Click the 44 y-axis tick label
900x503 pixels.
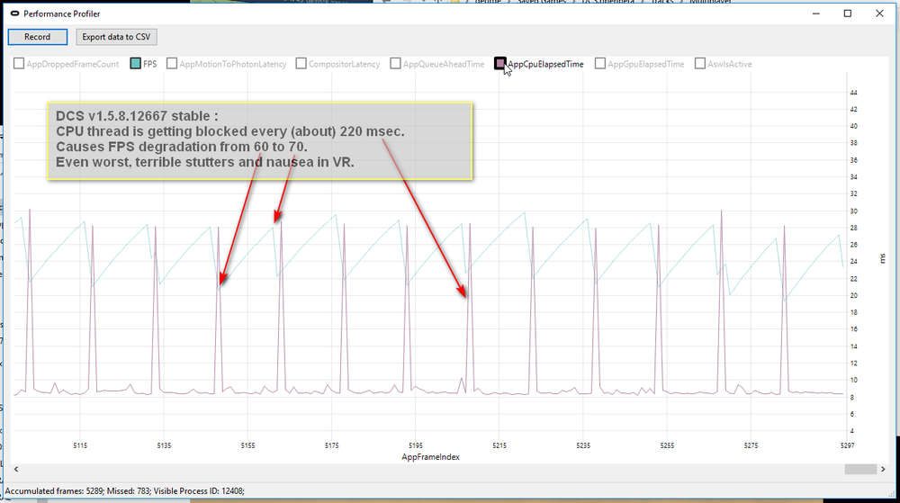click(853, 93)
